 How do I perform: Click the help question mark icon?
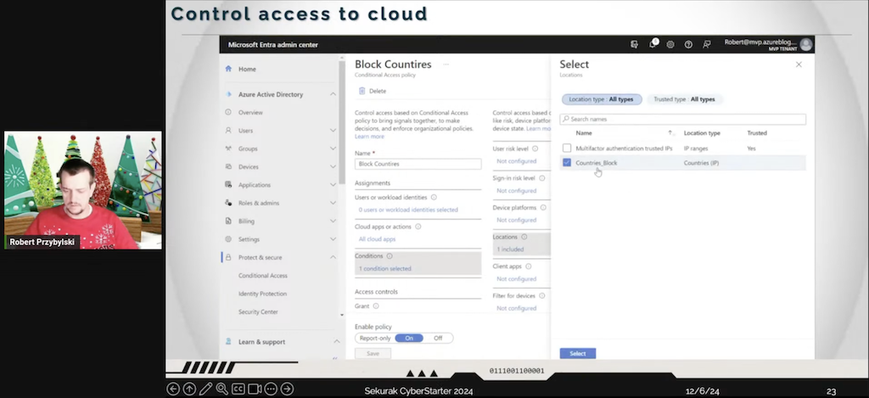[688, 44]
